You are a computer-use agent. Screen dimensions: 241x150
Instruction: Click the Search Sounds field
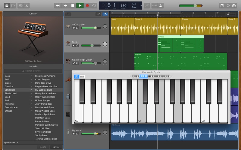point(33,71)
